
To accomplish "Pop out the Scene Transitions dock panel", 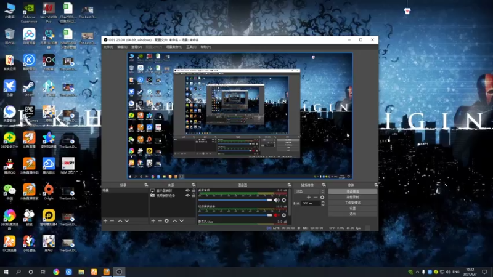I will 324,185.
